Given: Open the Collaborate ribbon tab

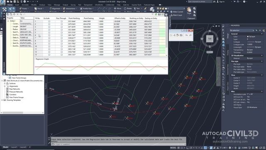Looking at the screenshot, I should click(110, 5).
